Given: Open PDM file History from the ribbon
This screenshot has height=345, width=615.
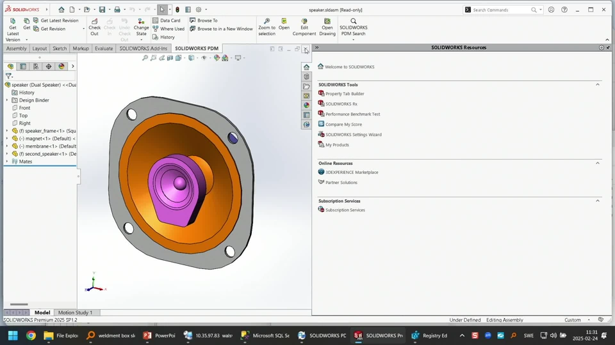Looking at the screenshot, I should tap(163, 37).
